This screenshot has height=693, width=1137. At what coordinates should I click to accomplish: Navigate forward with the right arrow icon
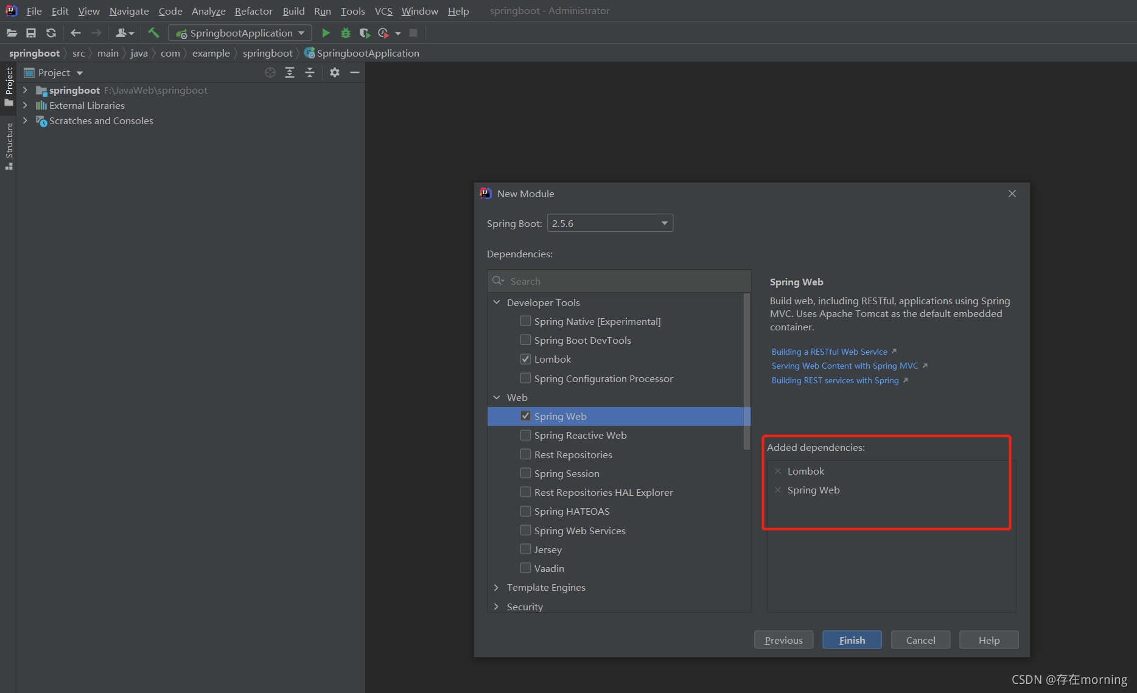click(96, 33)
